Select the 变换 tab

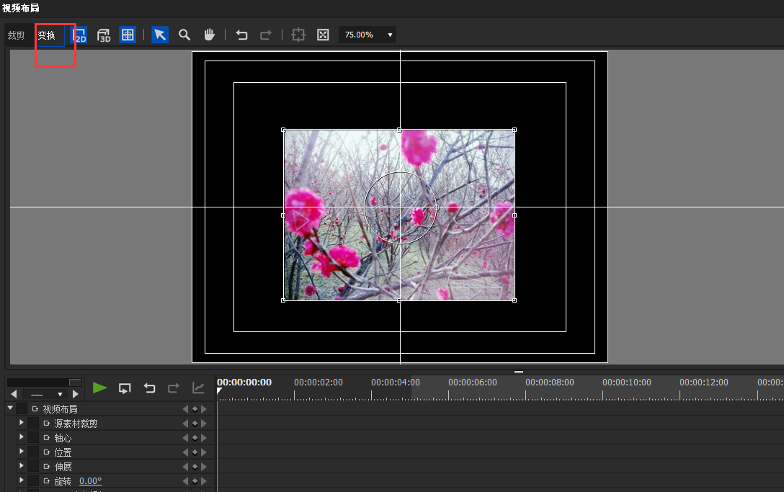[47, 35]
